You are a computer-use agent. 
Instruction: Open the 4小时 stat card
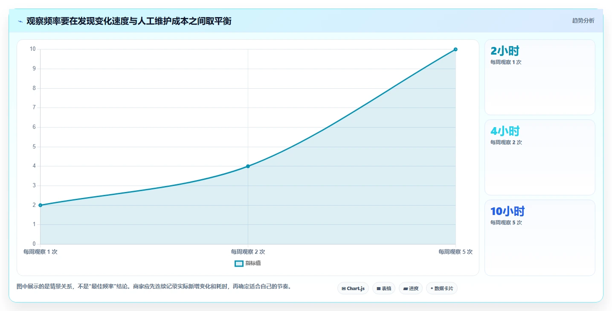[x=539, y=157]
